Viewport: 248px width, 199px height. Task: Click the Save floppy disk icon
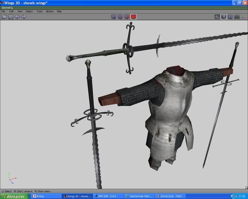click(x=11, y=17)
